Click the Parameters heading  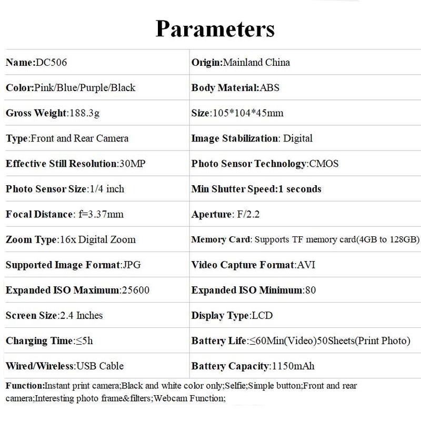click(x=215, y=29)
